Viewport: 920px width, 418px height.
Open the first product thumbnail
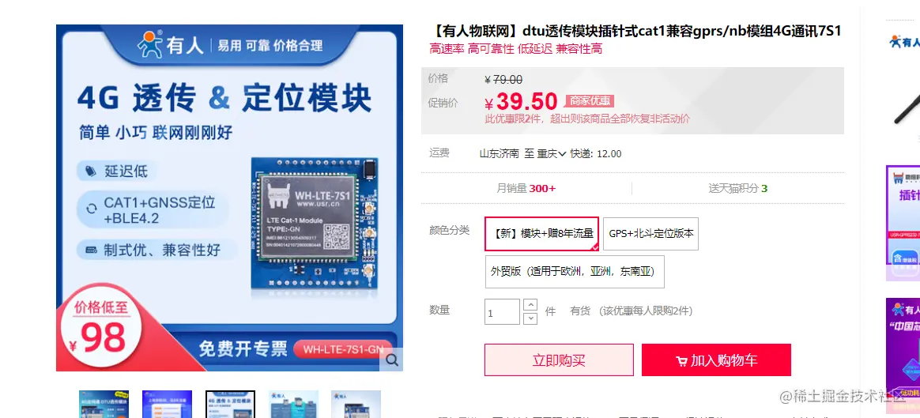coord(104,404)
